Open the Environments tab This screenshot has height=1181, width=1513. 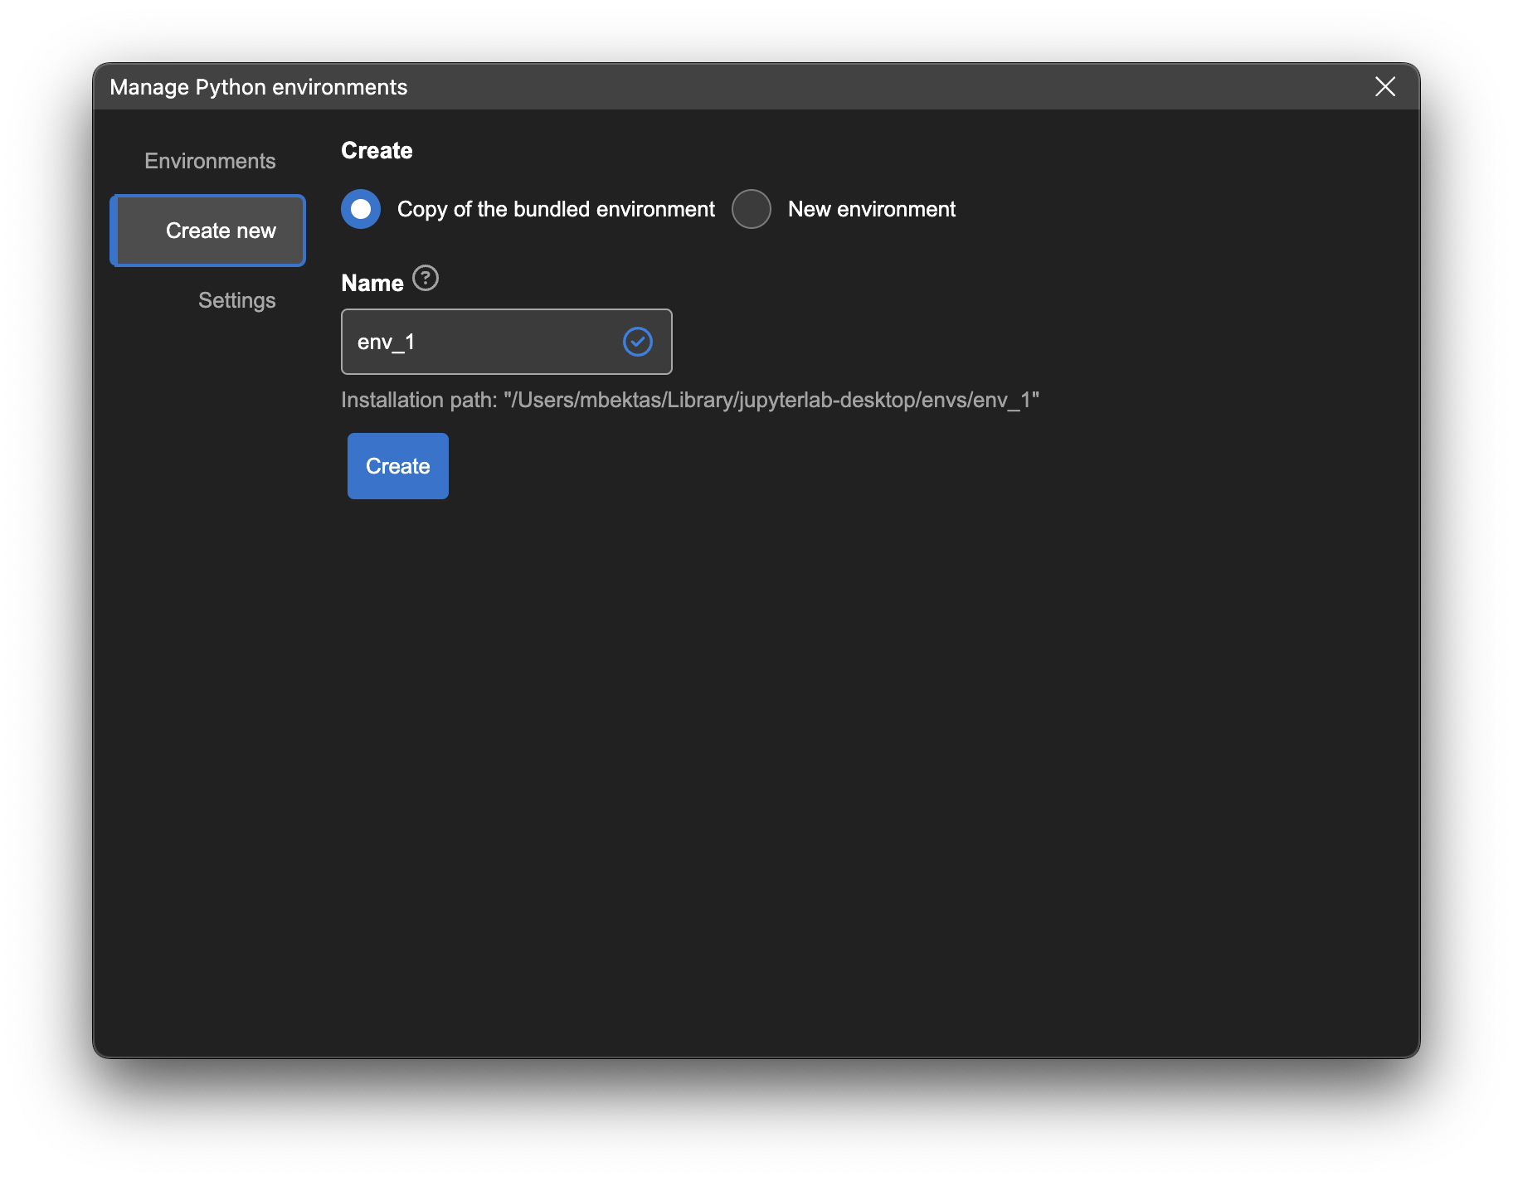(x=209, y=161)
